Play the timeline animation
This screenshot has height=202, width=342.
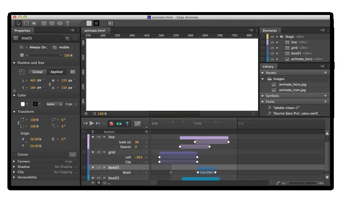(92, 123)
